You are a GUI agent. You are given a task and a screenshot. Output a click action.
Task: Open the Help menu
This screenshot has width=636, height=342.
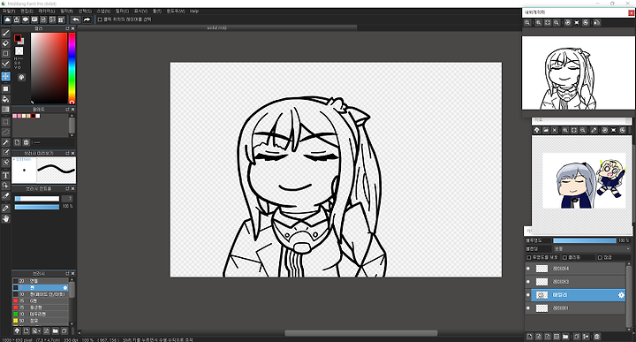tap(194, 11)
